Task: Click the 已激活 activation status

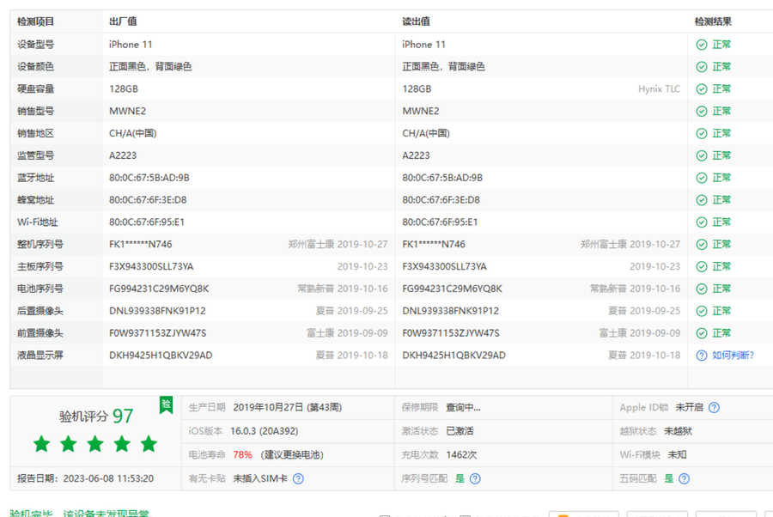Action: tap(460, 431)
